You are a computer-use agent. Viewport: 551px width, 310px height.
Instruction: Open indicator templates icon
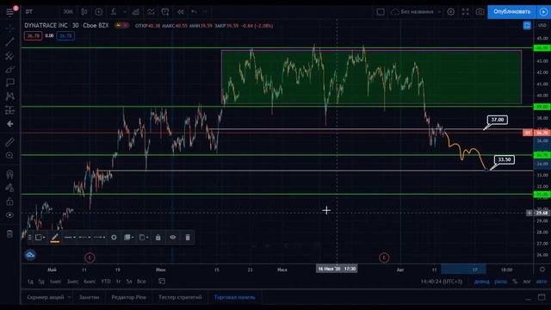(x=151, y=11)
